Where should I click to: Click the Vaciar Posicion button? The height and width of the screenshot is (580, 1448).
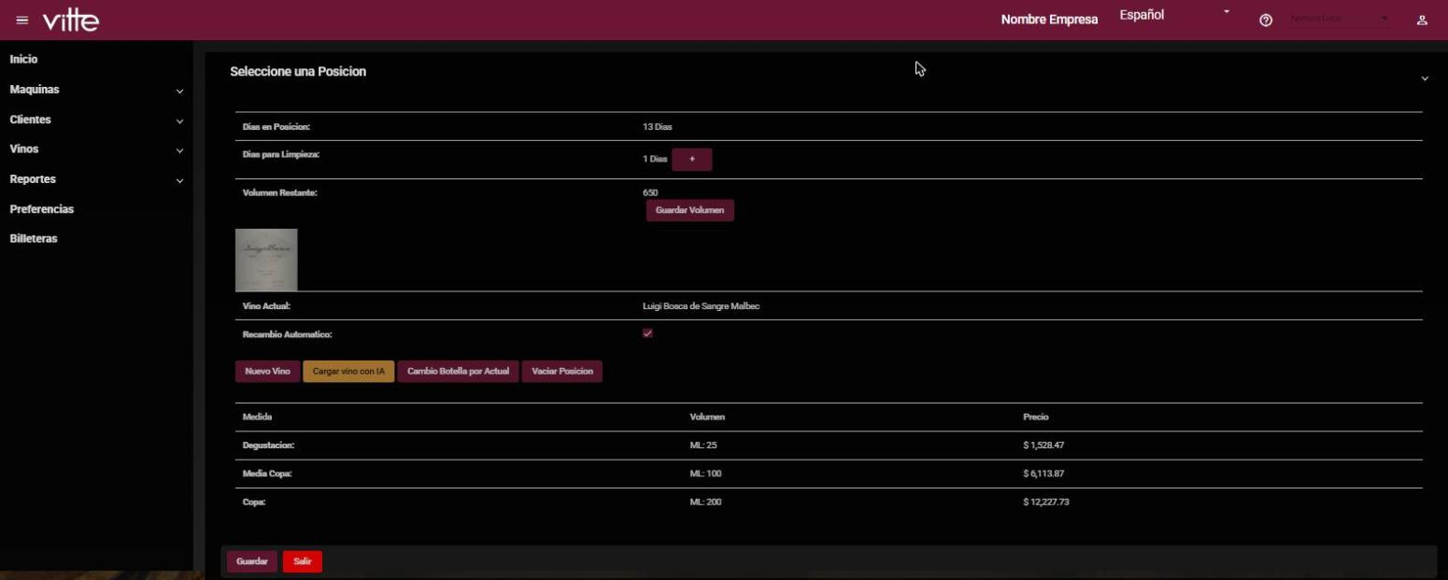562,372
